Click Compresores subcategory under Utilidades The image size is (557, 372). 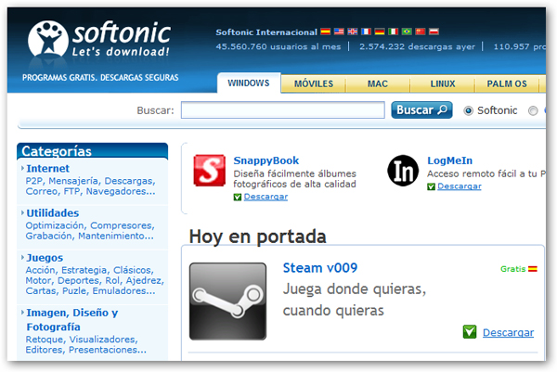[x=122, y=225]
